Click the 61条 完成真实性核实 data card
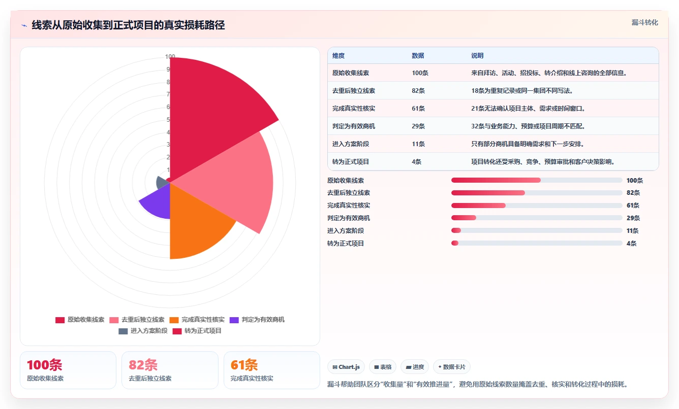The width and height of the screenshot is (679, 409). tap(272, 370)
